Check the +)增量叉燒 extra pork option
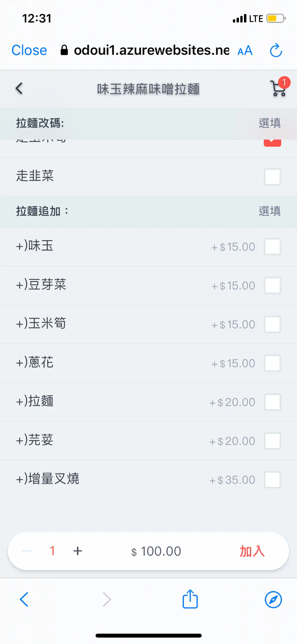 [x=272, y=480]
